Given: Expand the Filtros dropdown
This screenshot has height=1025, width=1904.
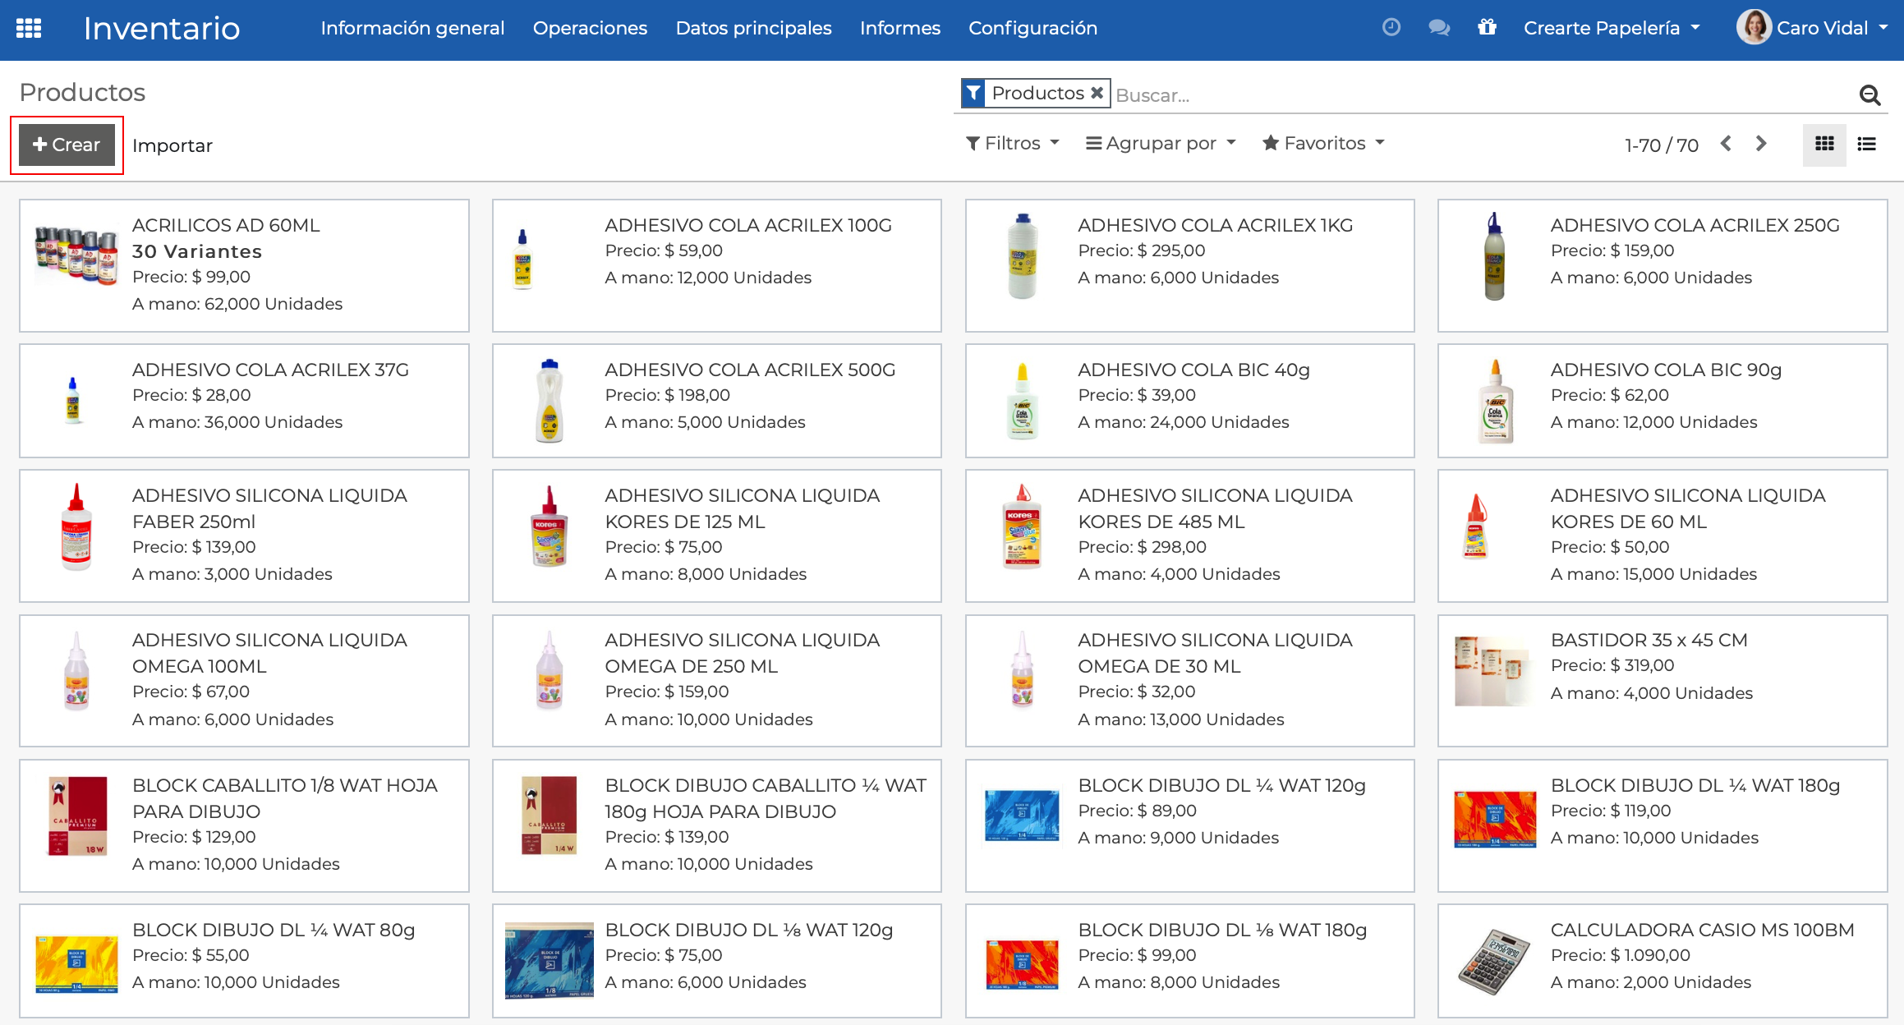Looking at the screenshot, I should pos(1012,143).
